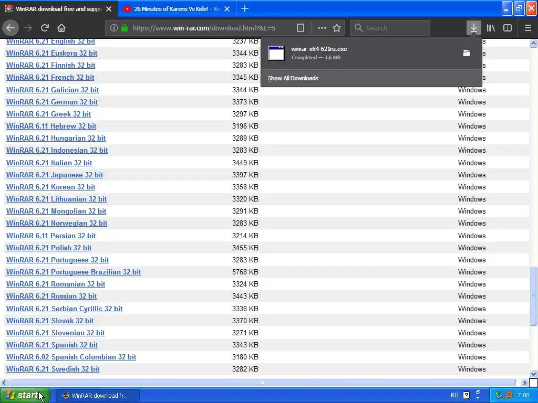Click Windows platform text in Swedish row
This screenshot has width=538, height=403.
click(x=472, y=369)
